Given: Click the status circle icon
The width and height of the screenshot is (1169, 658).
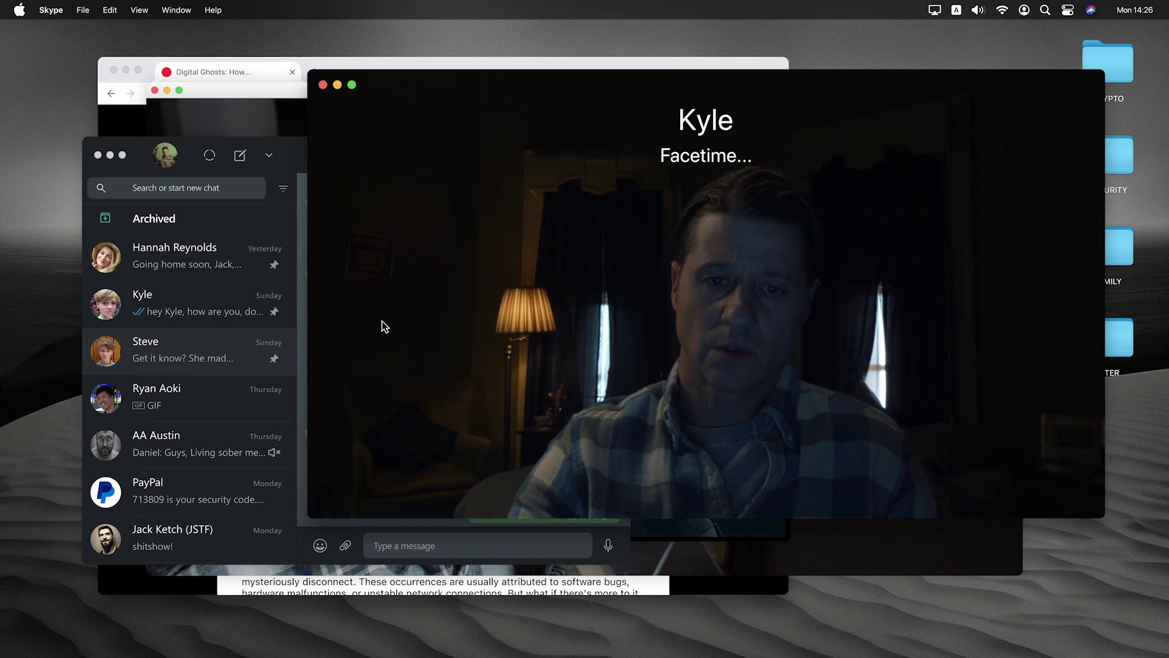Looking at the screenshot, I should [x=209, y=155].
